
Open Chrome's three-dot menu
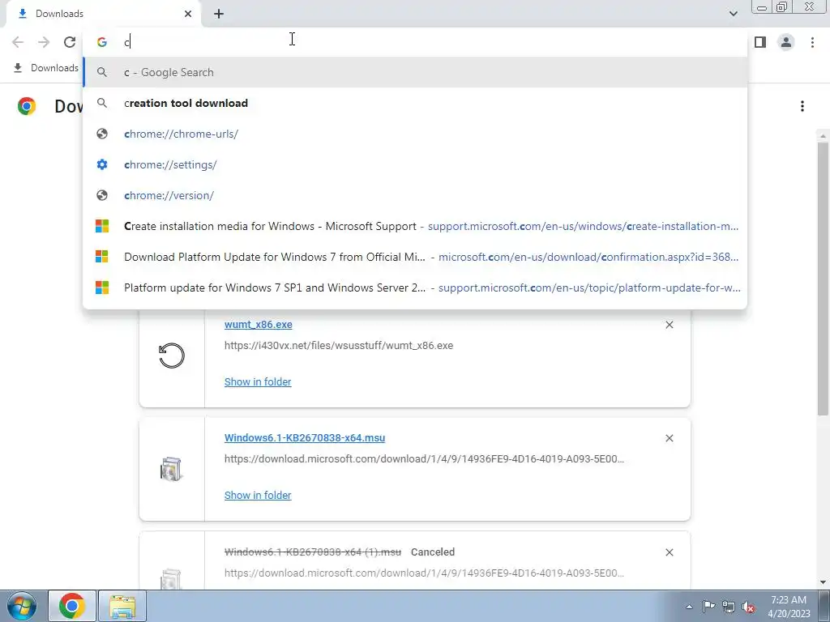point(812,42)
